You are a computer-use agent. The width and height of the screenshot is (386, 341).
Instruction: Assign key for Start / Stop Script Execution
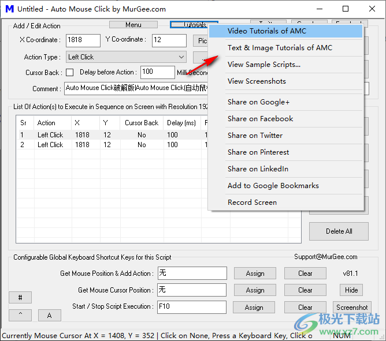click(254, 308)
